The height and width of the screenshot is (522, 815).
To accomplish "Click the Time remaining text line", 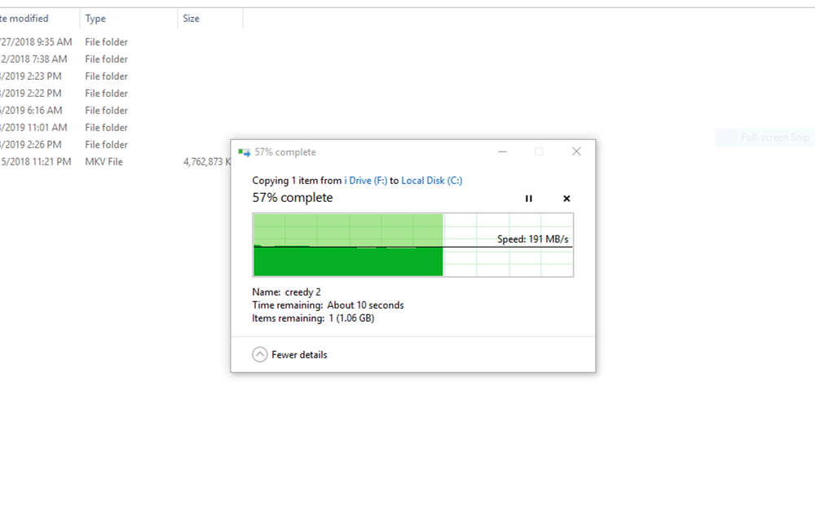I will (x=328, y=305).
